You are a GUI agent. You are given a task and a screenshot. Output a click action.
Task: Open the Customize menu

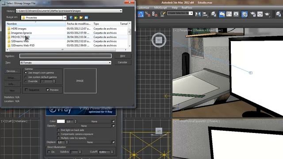pos(143,8)
